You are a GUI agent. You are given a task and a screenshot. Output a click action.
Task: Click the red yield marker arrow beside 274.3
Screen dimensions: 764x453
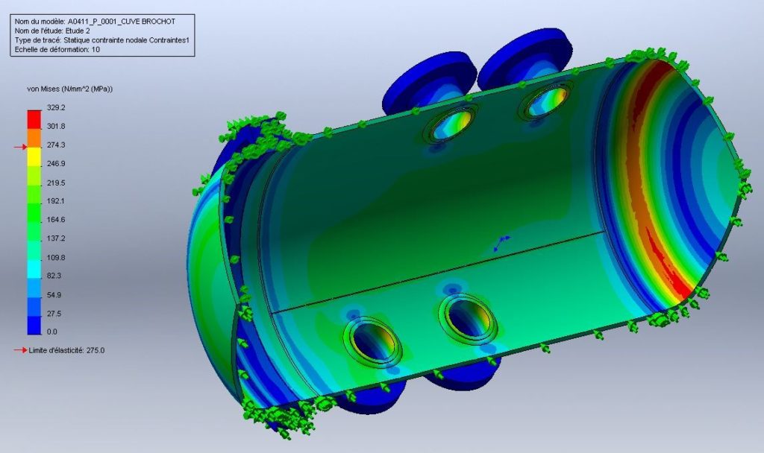(x=20, y=147)
